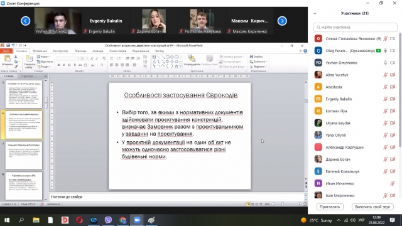Screen dimensions: 402x226
Task: Click the fit slide to window icon
Action: tap(305, 204)
